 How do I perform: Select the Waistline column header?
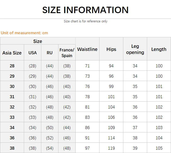coord(87,49)
